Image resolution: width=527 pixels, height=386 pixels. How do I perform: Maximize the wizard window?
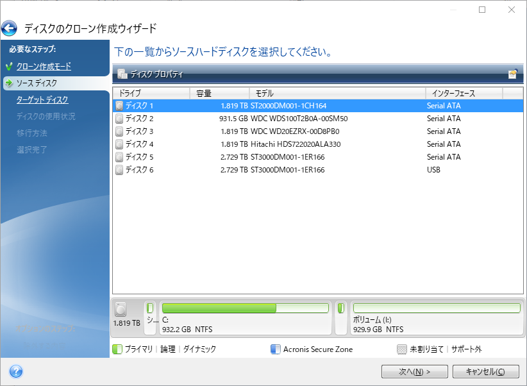coord(482,10)
